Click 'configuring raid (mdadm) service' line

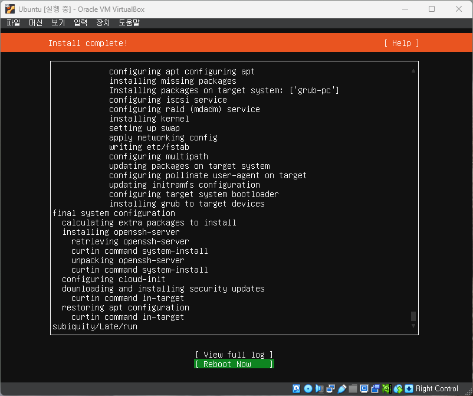click(185, 109)
